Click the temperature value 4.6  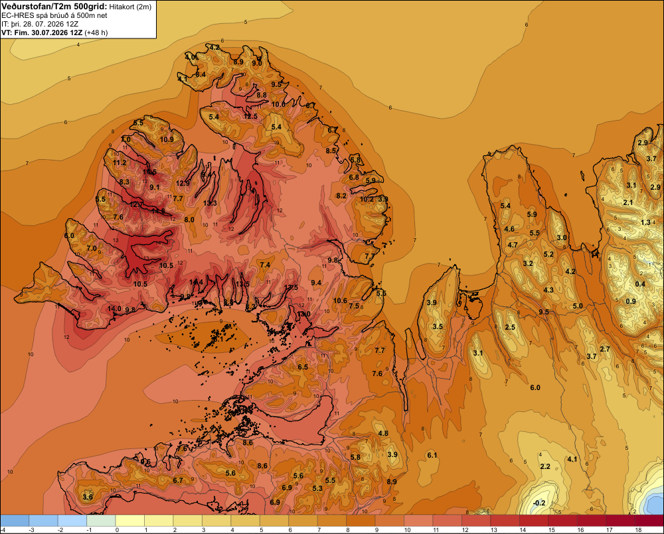[509, 229]
